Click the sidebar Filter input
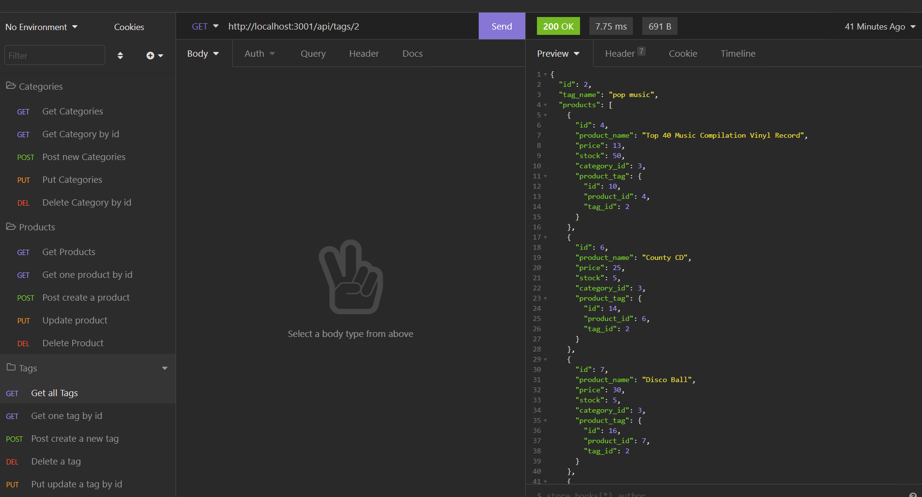The height and width of the screenshot is (497, 922). coord(55,55)
